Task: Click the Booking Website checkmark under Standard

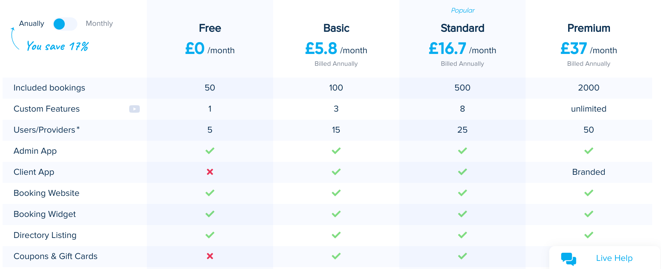Action: coord(462,193)
